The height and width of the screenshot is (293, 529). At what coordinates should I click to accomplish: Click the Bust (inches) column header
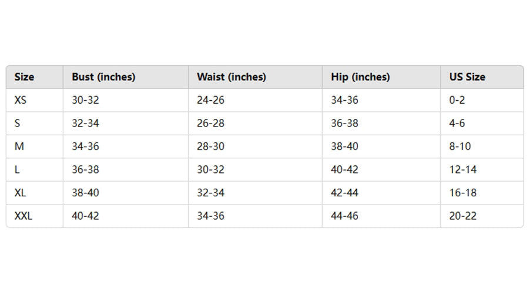[103, 77]
